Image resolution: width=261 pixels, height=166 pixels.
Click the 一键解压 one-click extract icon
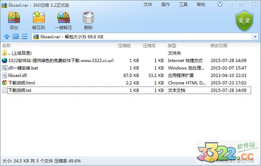(64, 17)
